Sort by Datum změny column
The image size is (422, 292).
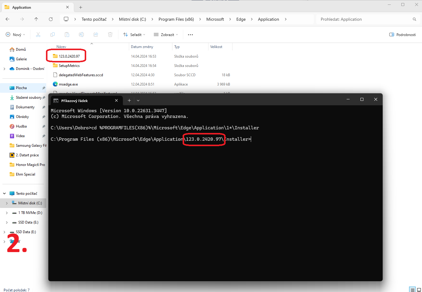(x=142, y=47)
